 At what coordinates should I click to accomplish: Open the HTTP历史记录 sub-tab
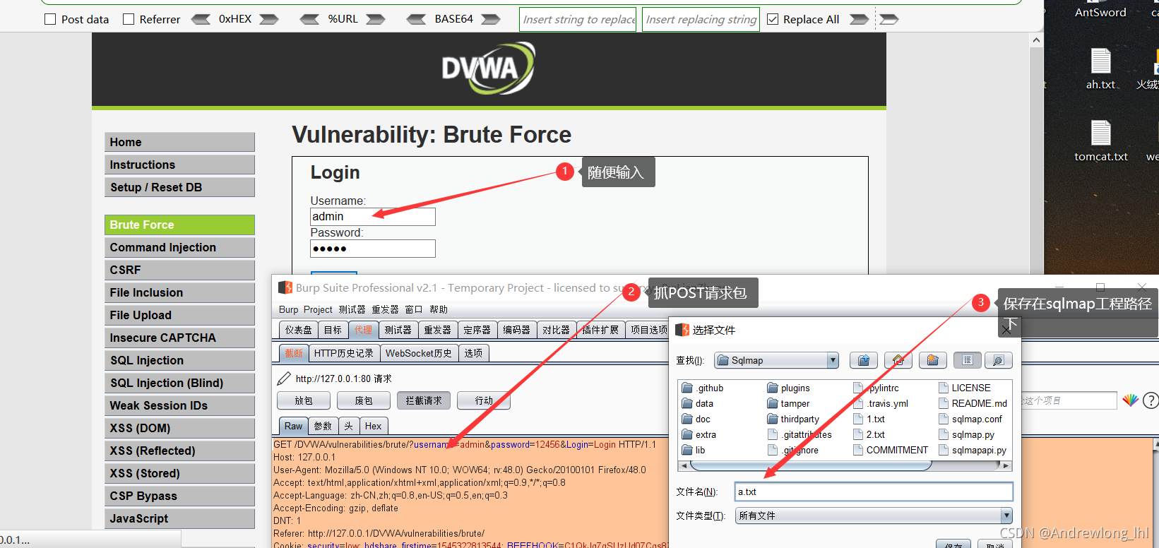point(344,353)
